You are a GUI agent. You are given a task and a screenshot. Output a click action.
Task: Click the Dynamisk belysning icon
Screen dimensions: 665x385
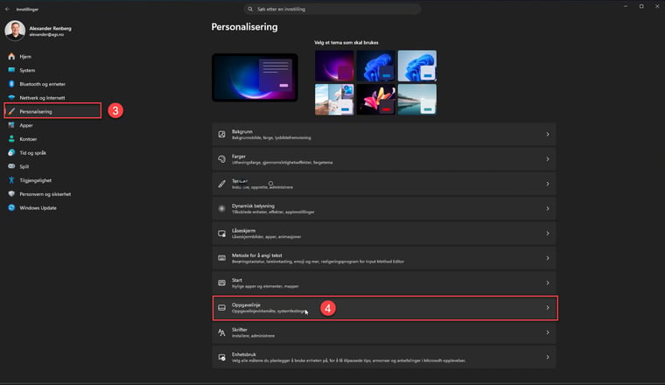(221, 208)
